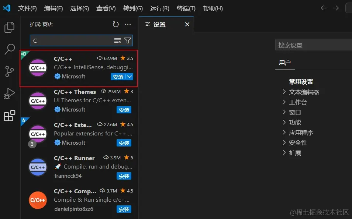Click C/C++ Themes verified publisher badge
The height and width of the screenshot is (219, 352).
tap(58, 110)
